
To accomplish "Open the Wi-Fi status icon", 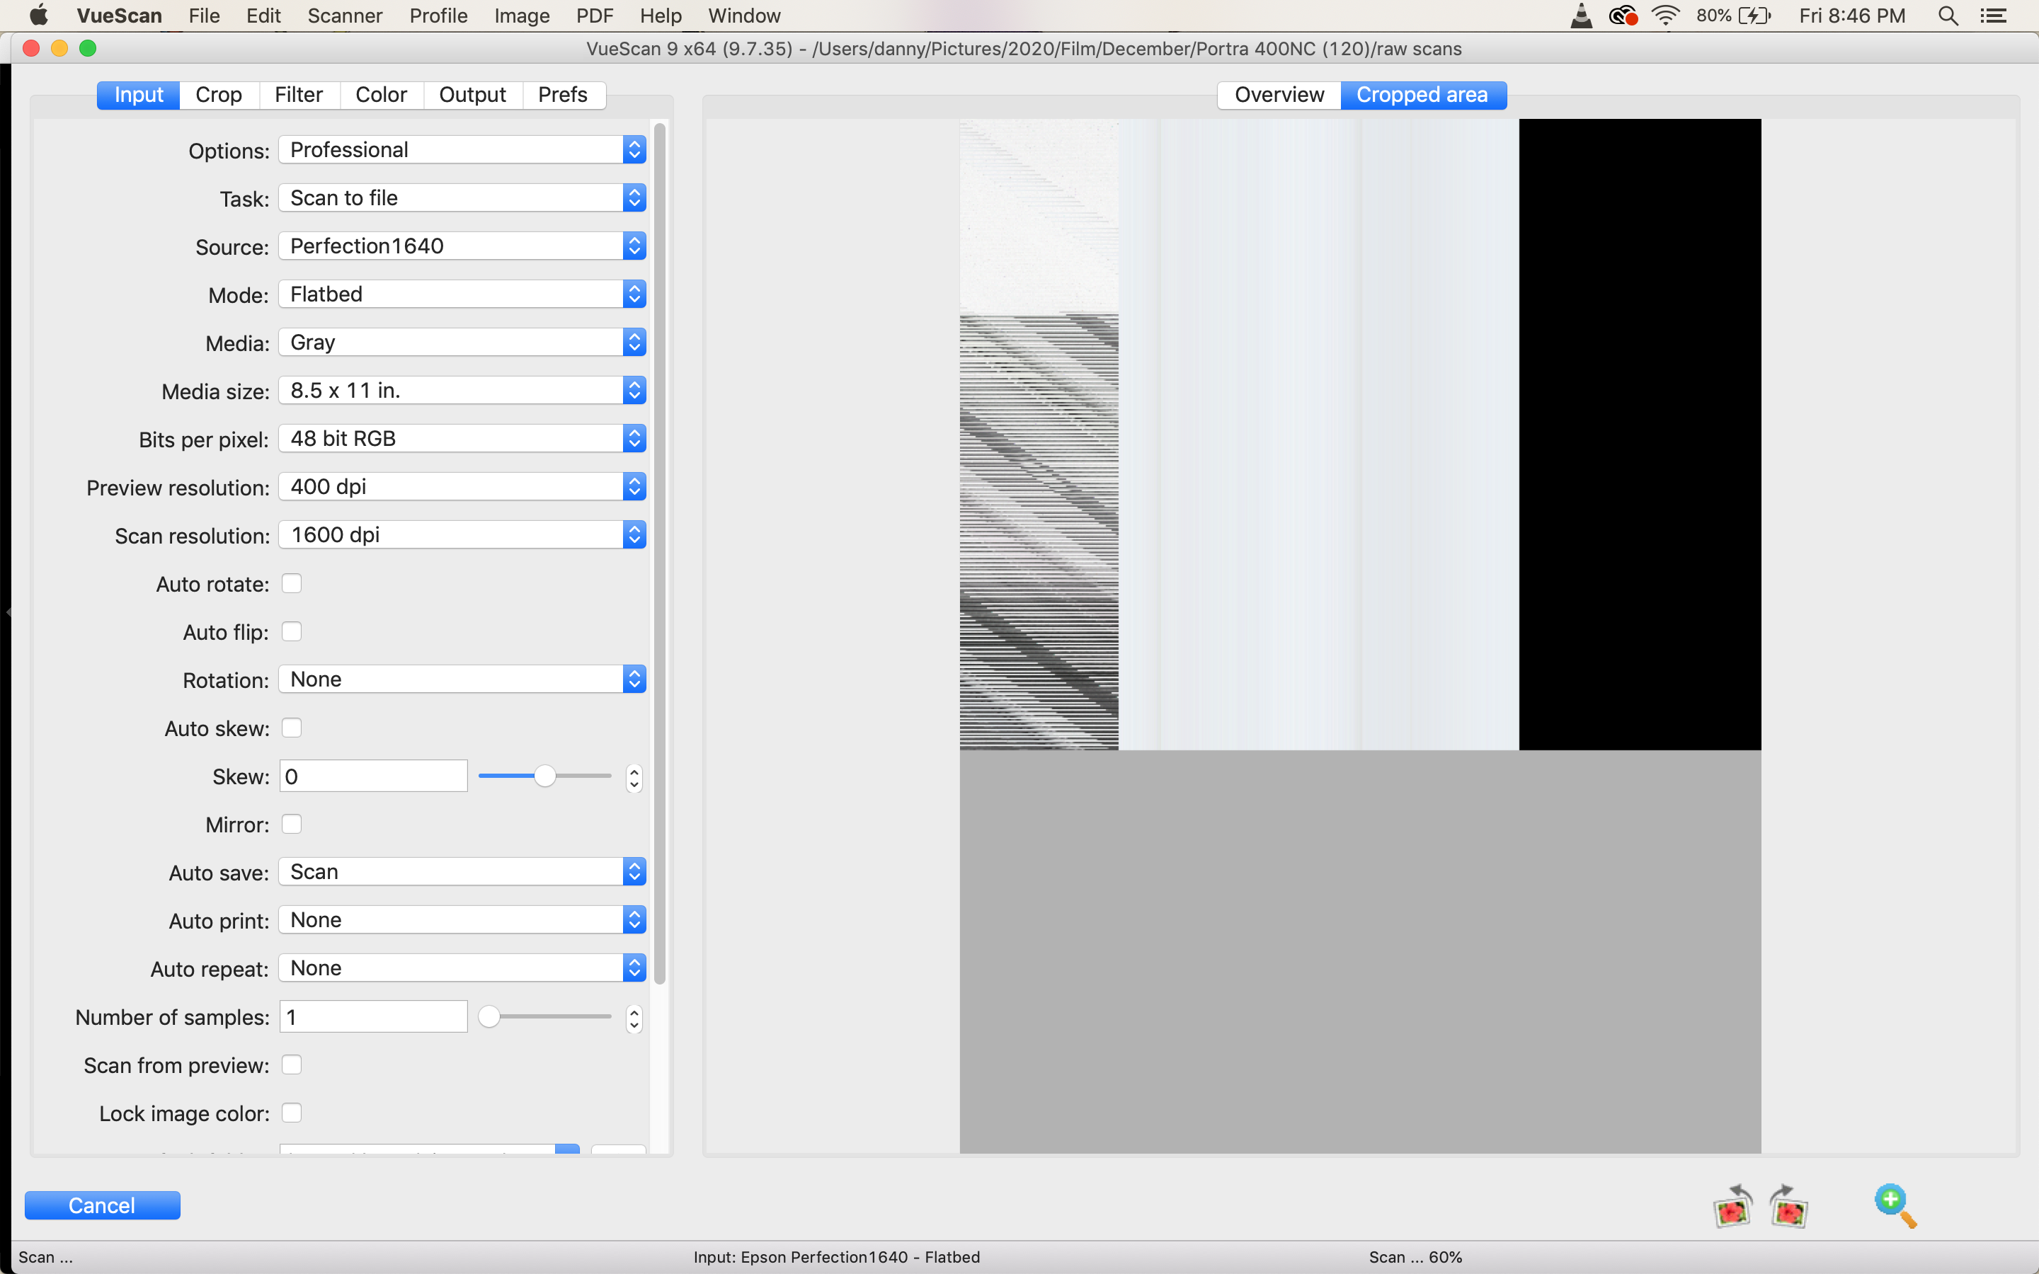I will (1666, 15).
